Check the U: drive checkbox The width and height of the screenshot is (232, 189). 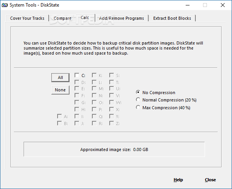click(112, 88)
